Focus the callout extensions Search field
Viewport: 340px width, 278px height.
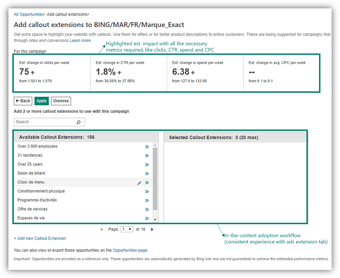(x=49, y=122)
